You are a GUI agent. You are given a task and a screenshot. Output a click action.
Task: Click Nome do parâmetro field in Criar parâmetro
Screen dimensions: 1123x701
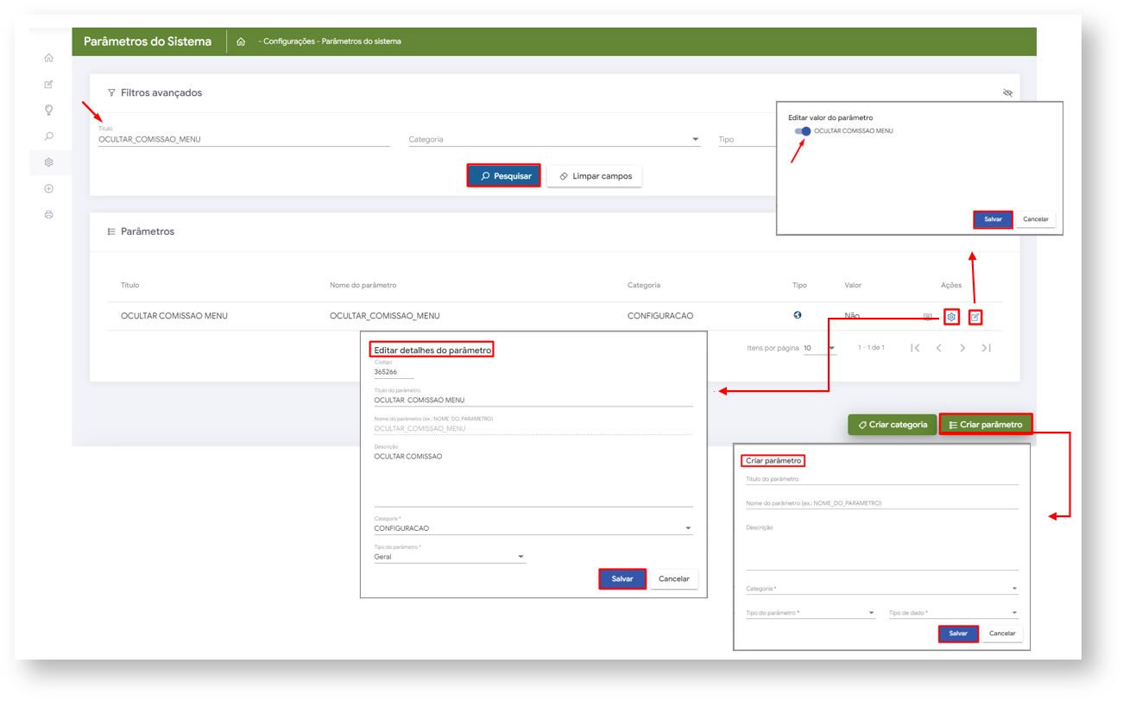882,502
